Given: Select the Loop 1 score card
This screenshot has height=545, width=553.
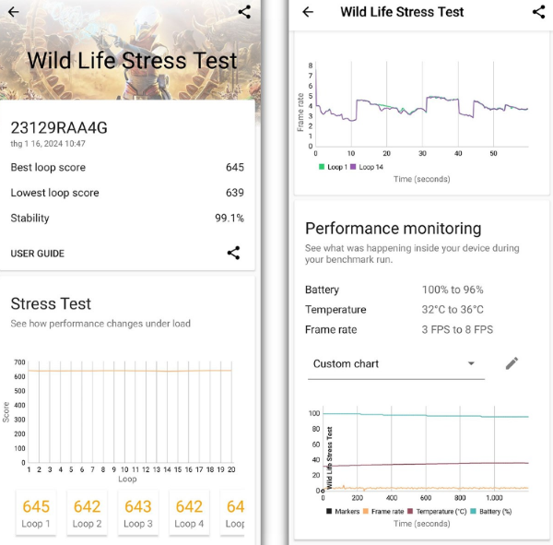Looking at the screenshot, I should click(36, 515).
